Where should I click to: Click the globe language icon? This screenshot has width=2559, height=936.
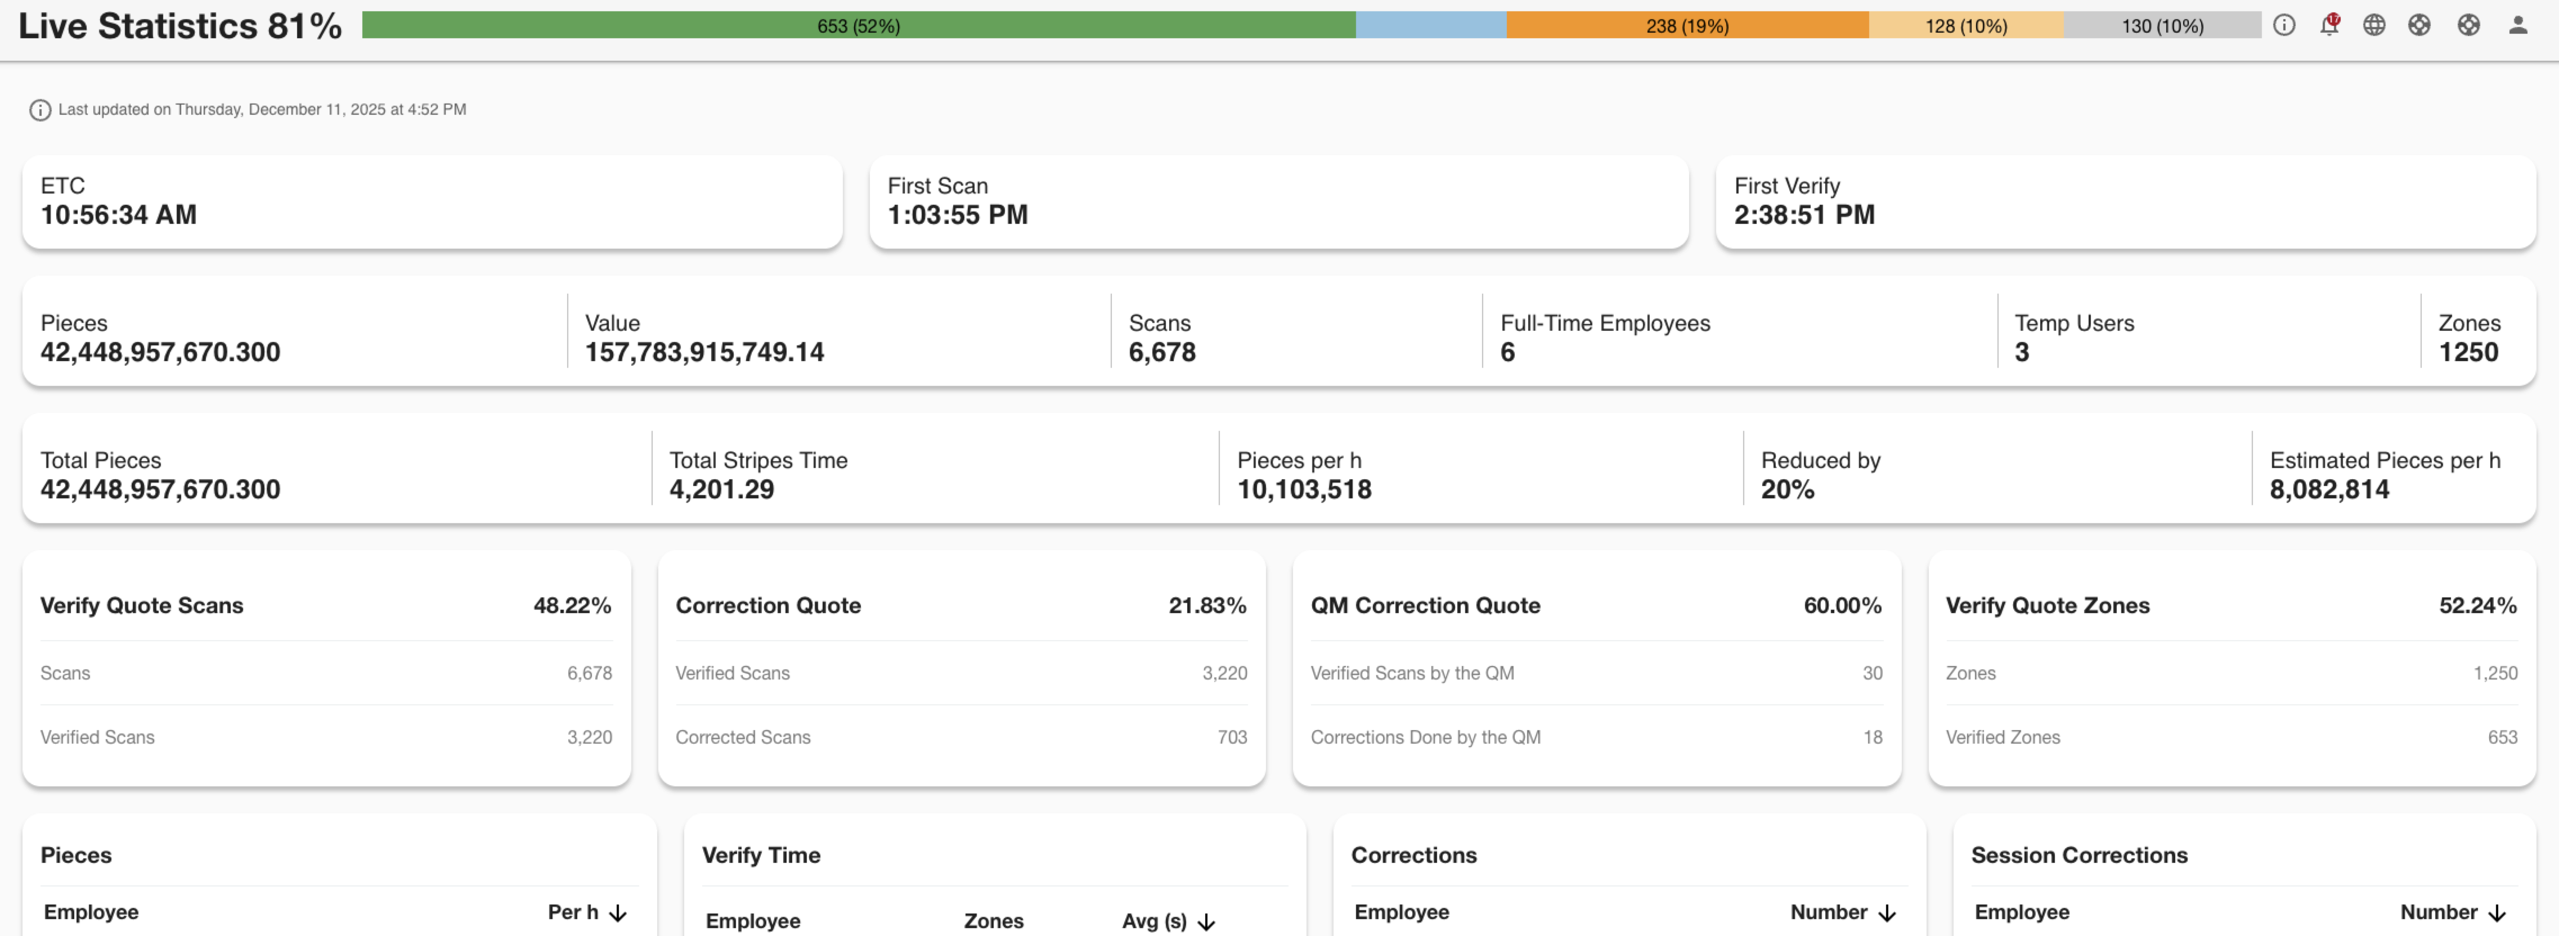2373,26
